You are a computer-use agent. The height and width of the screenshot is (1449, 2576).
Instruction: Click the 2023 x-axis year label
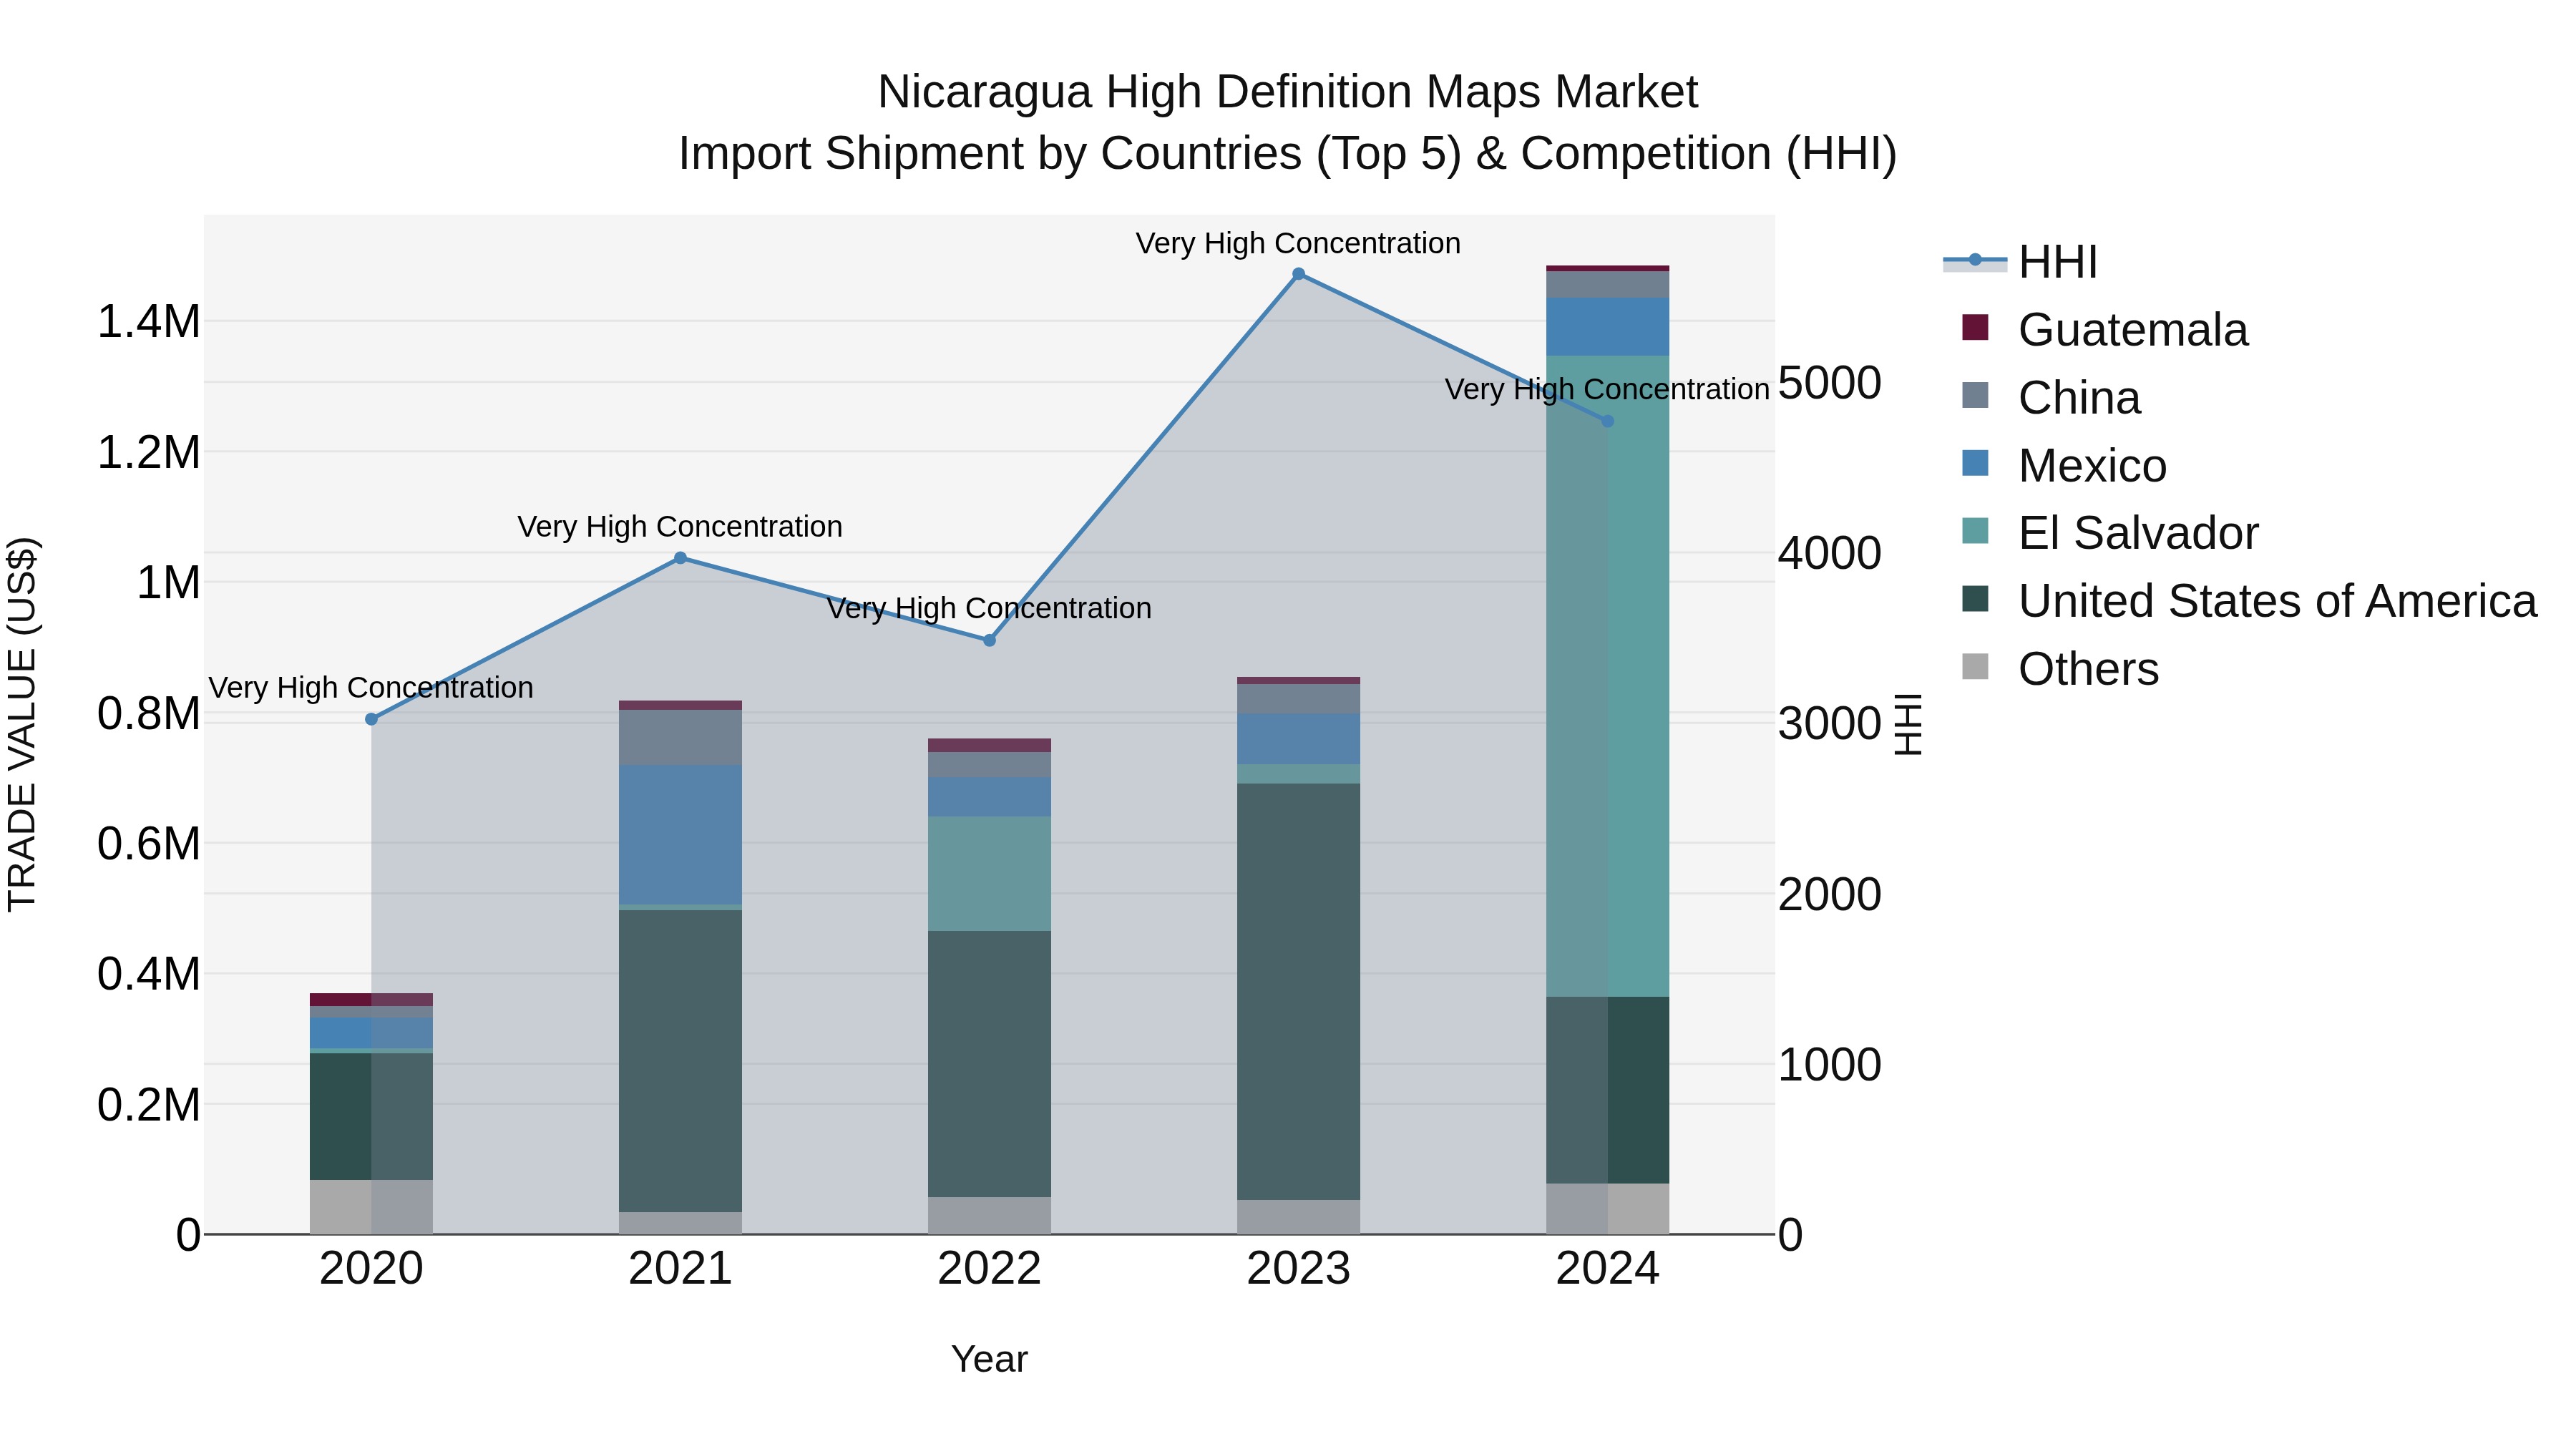click(x=1298, y=1269)
